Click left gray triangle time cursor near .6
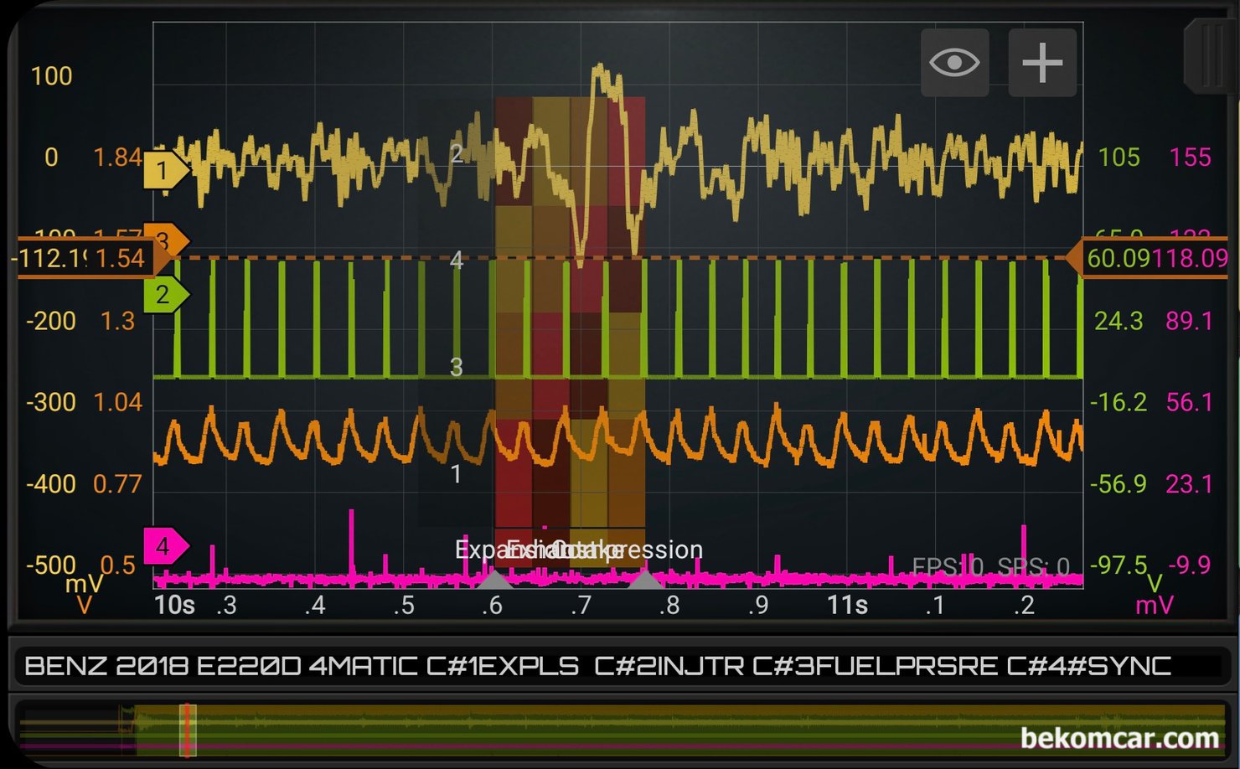This screenshot has height=769, width=1240. tap(495, 579)
